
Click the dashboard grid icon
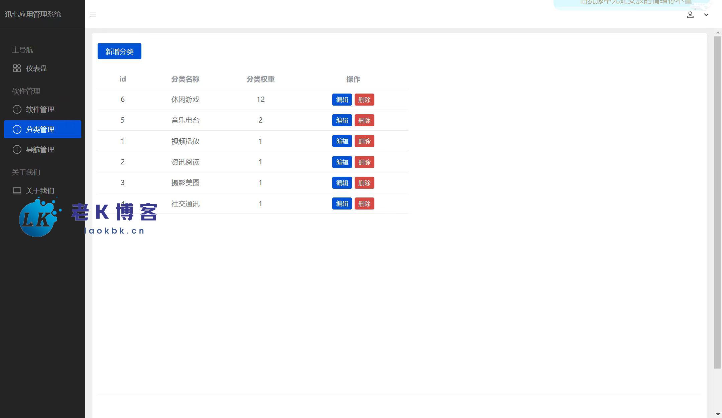17,68
